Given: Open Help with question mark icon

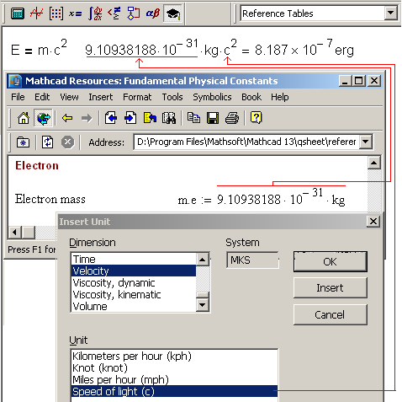Looking at the screenshot, I should pyautogui.click(x=257, y=118).
